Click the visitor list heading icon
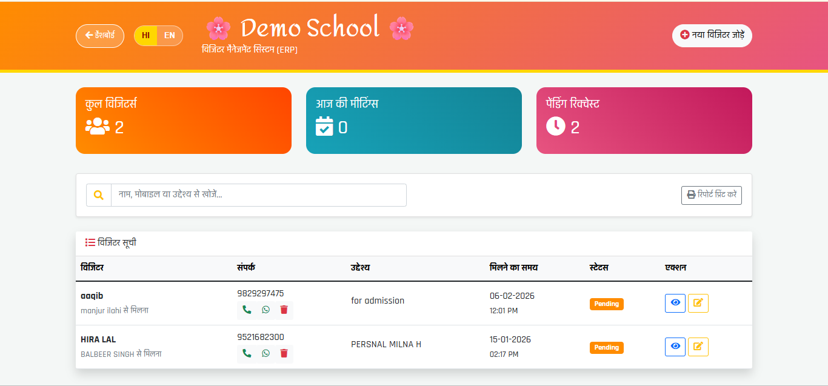Screen dimensions: 828x386 click(x=90, y=242)
